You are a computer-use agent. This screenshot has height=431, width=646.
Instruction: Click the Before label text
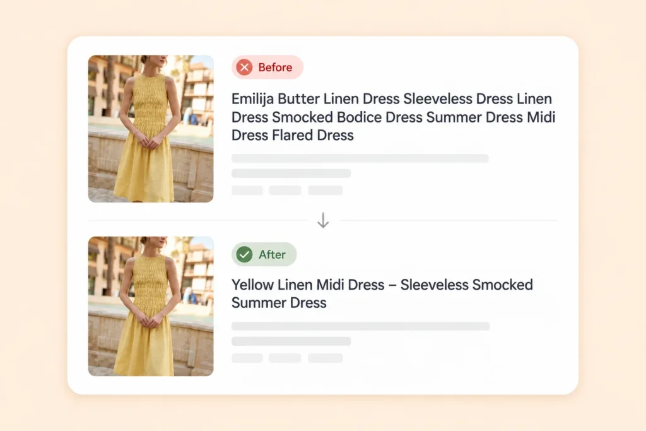(x=275, y=67)
